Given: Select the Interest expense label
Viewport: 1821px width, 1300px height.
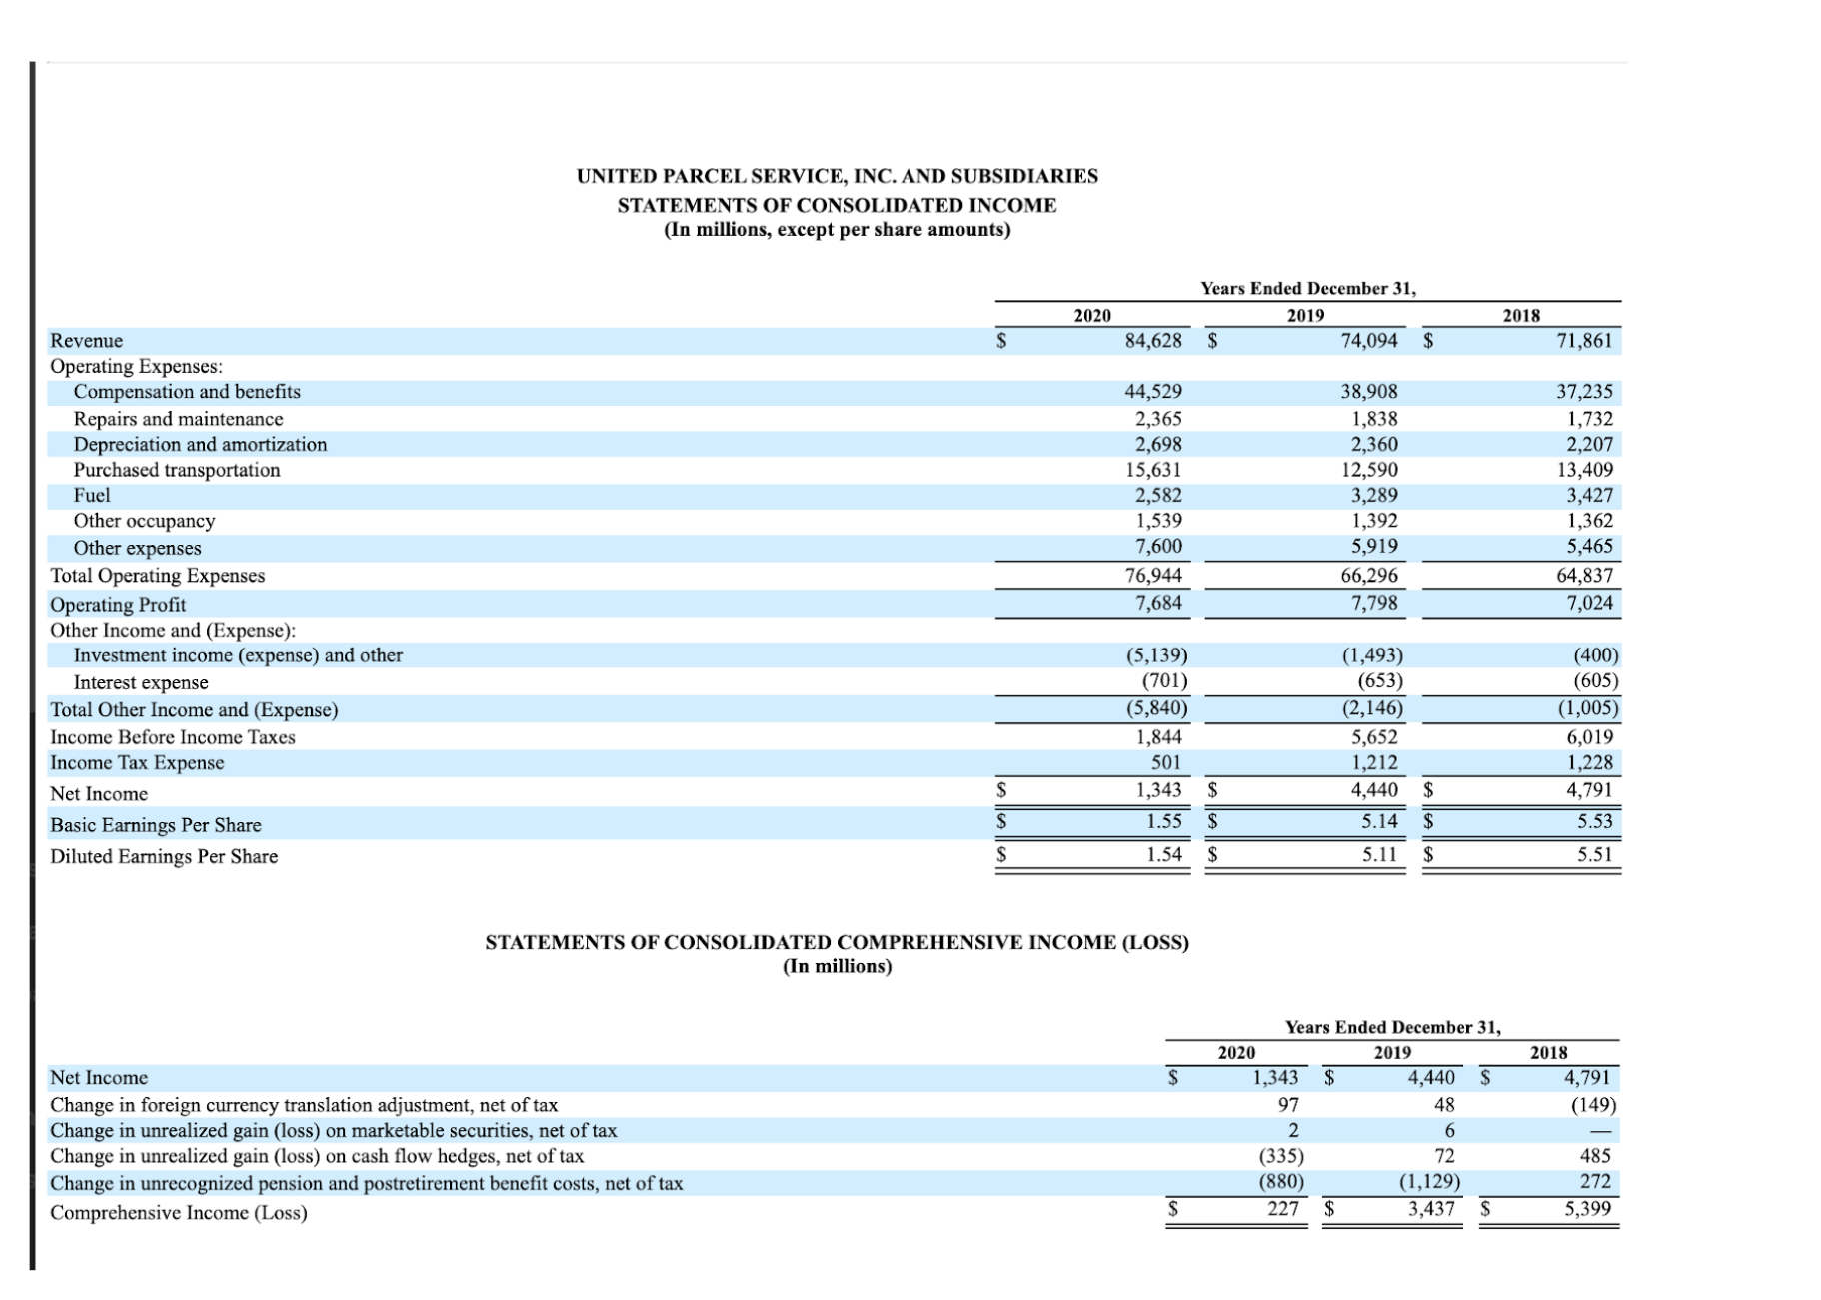Looking at the screenshot, I should click(140, 682).
